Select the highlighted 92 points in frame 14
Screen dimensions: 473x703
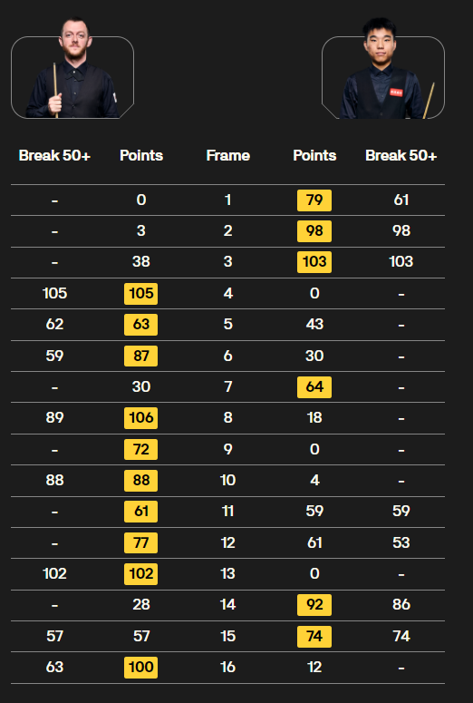point(314,605)
